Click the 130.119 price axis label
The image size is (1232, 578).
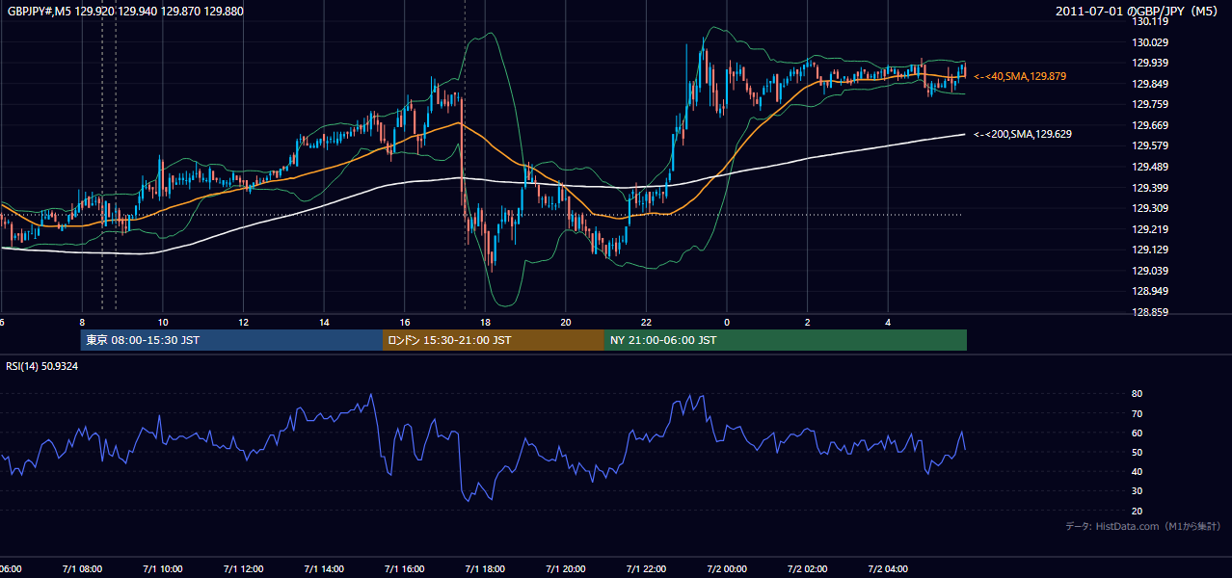[1150, 21]
